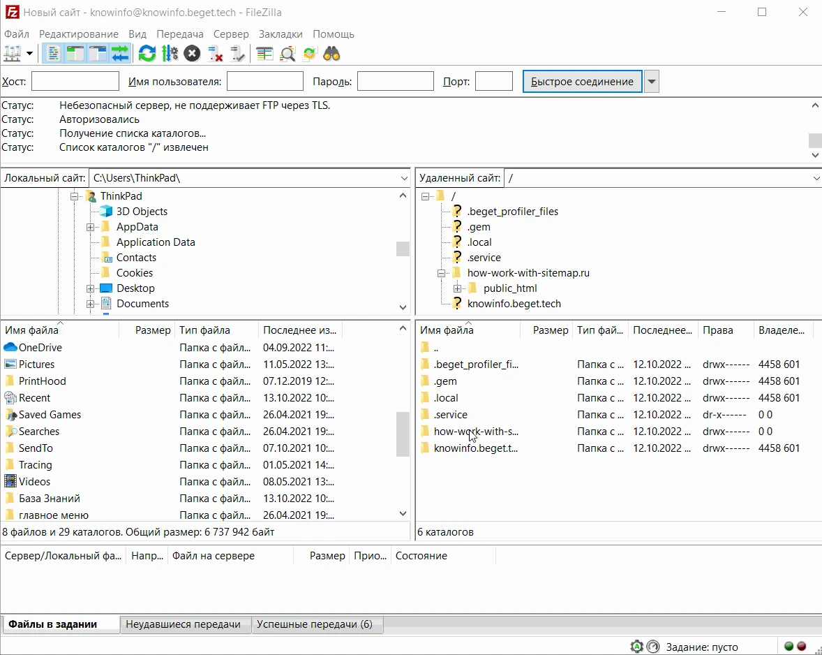Image resolution: width=822 pixels, height=655 pixels.
Task: Toggle the transfer queue panel
Action: pyautogui.click(x=119, y=53)
